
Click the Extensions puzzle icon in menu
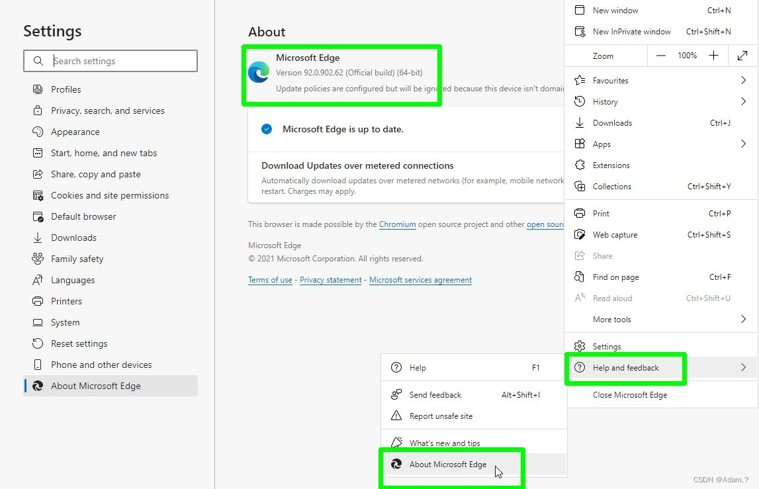580,165
